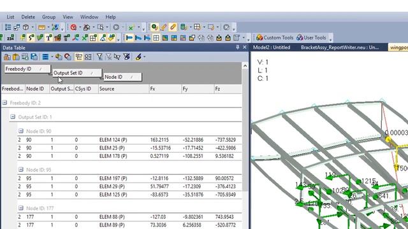Click the clipboard paste icon in Data Table toolbar
The height and width of the screenshot is (229, 408).
pyautogui.click(x=16, y=57)
